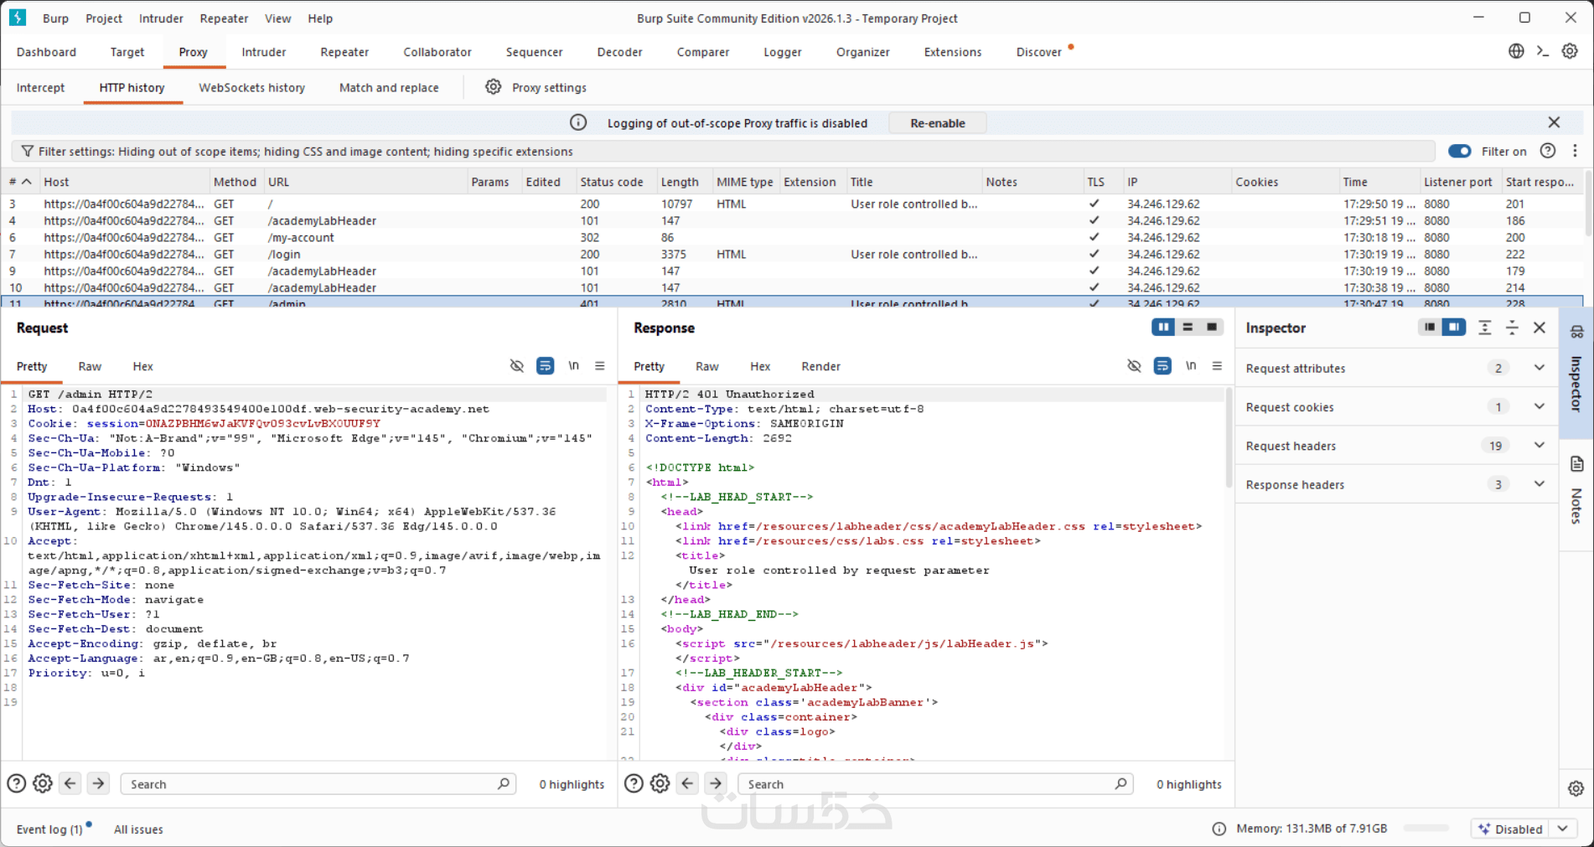Toggle hide non-printable characters in Request

click(517, 365)
